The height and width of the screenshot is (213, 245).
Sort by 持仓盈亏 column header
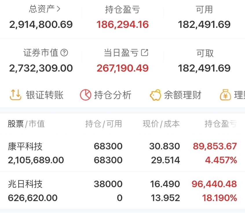coord(221,124)
